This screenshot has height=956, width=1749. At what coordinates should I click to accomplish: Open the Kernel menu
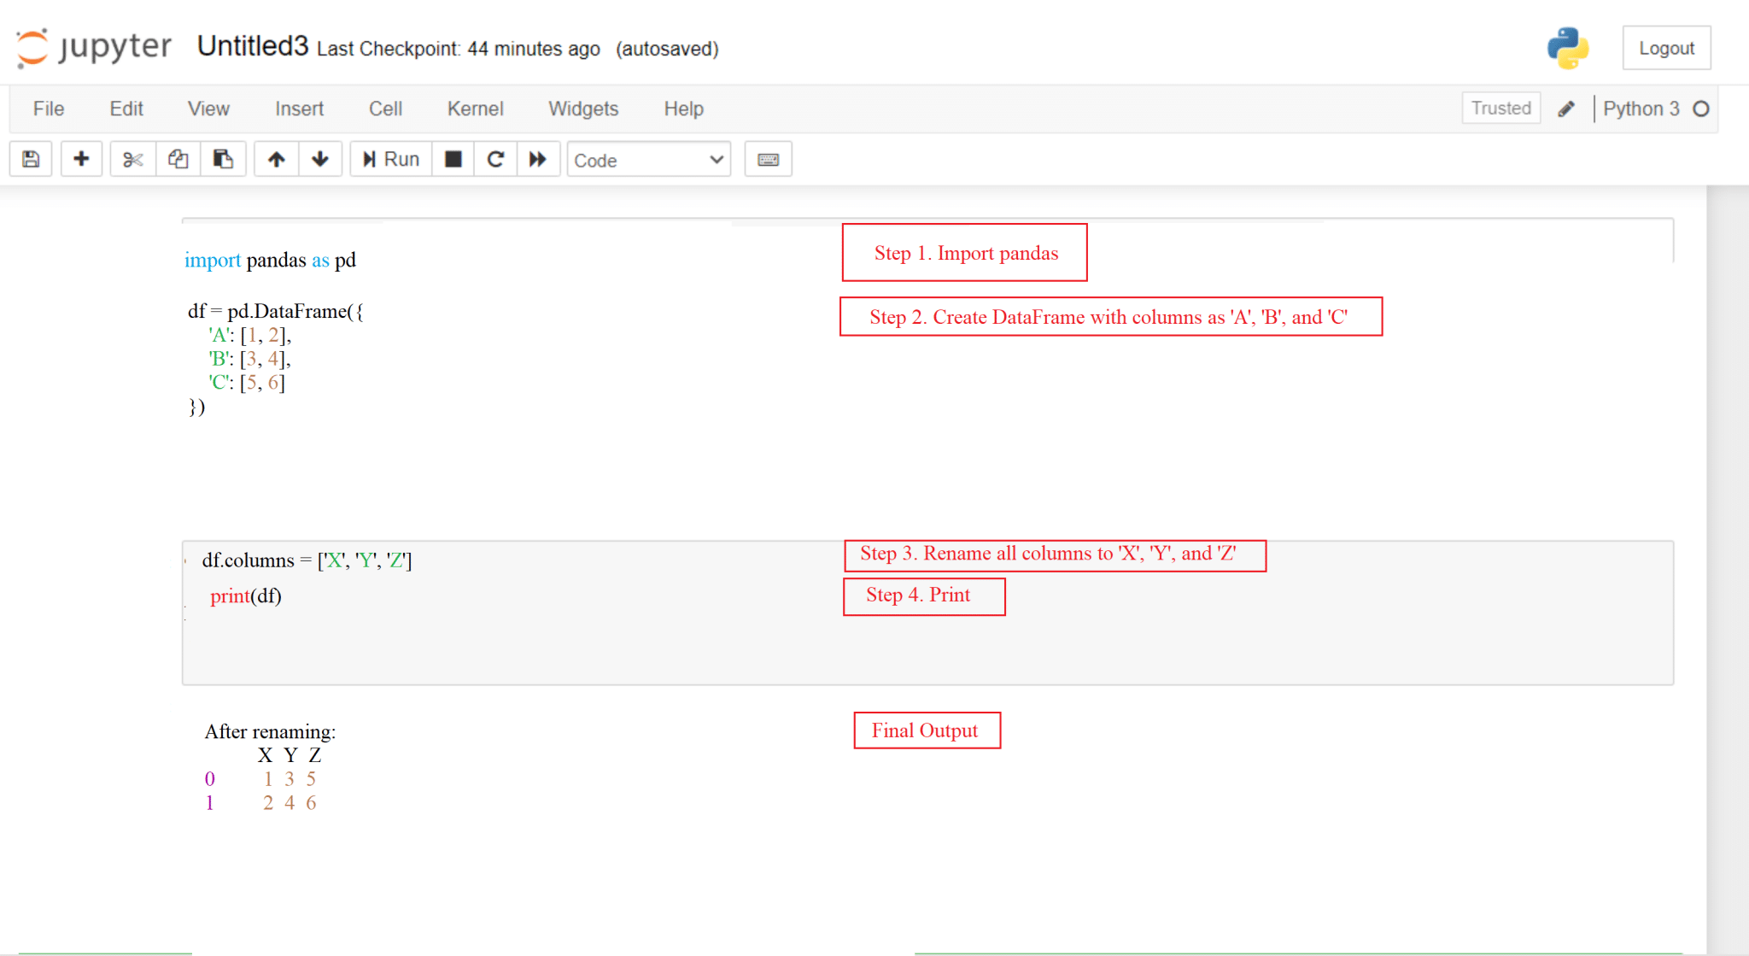point(475,109)
